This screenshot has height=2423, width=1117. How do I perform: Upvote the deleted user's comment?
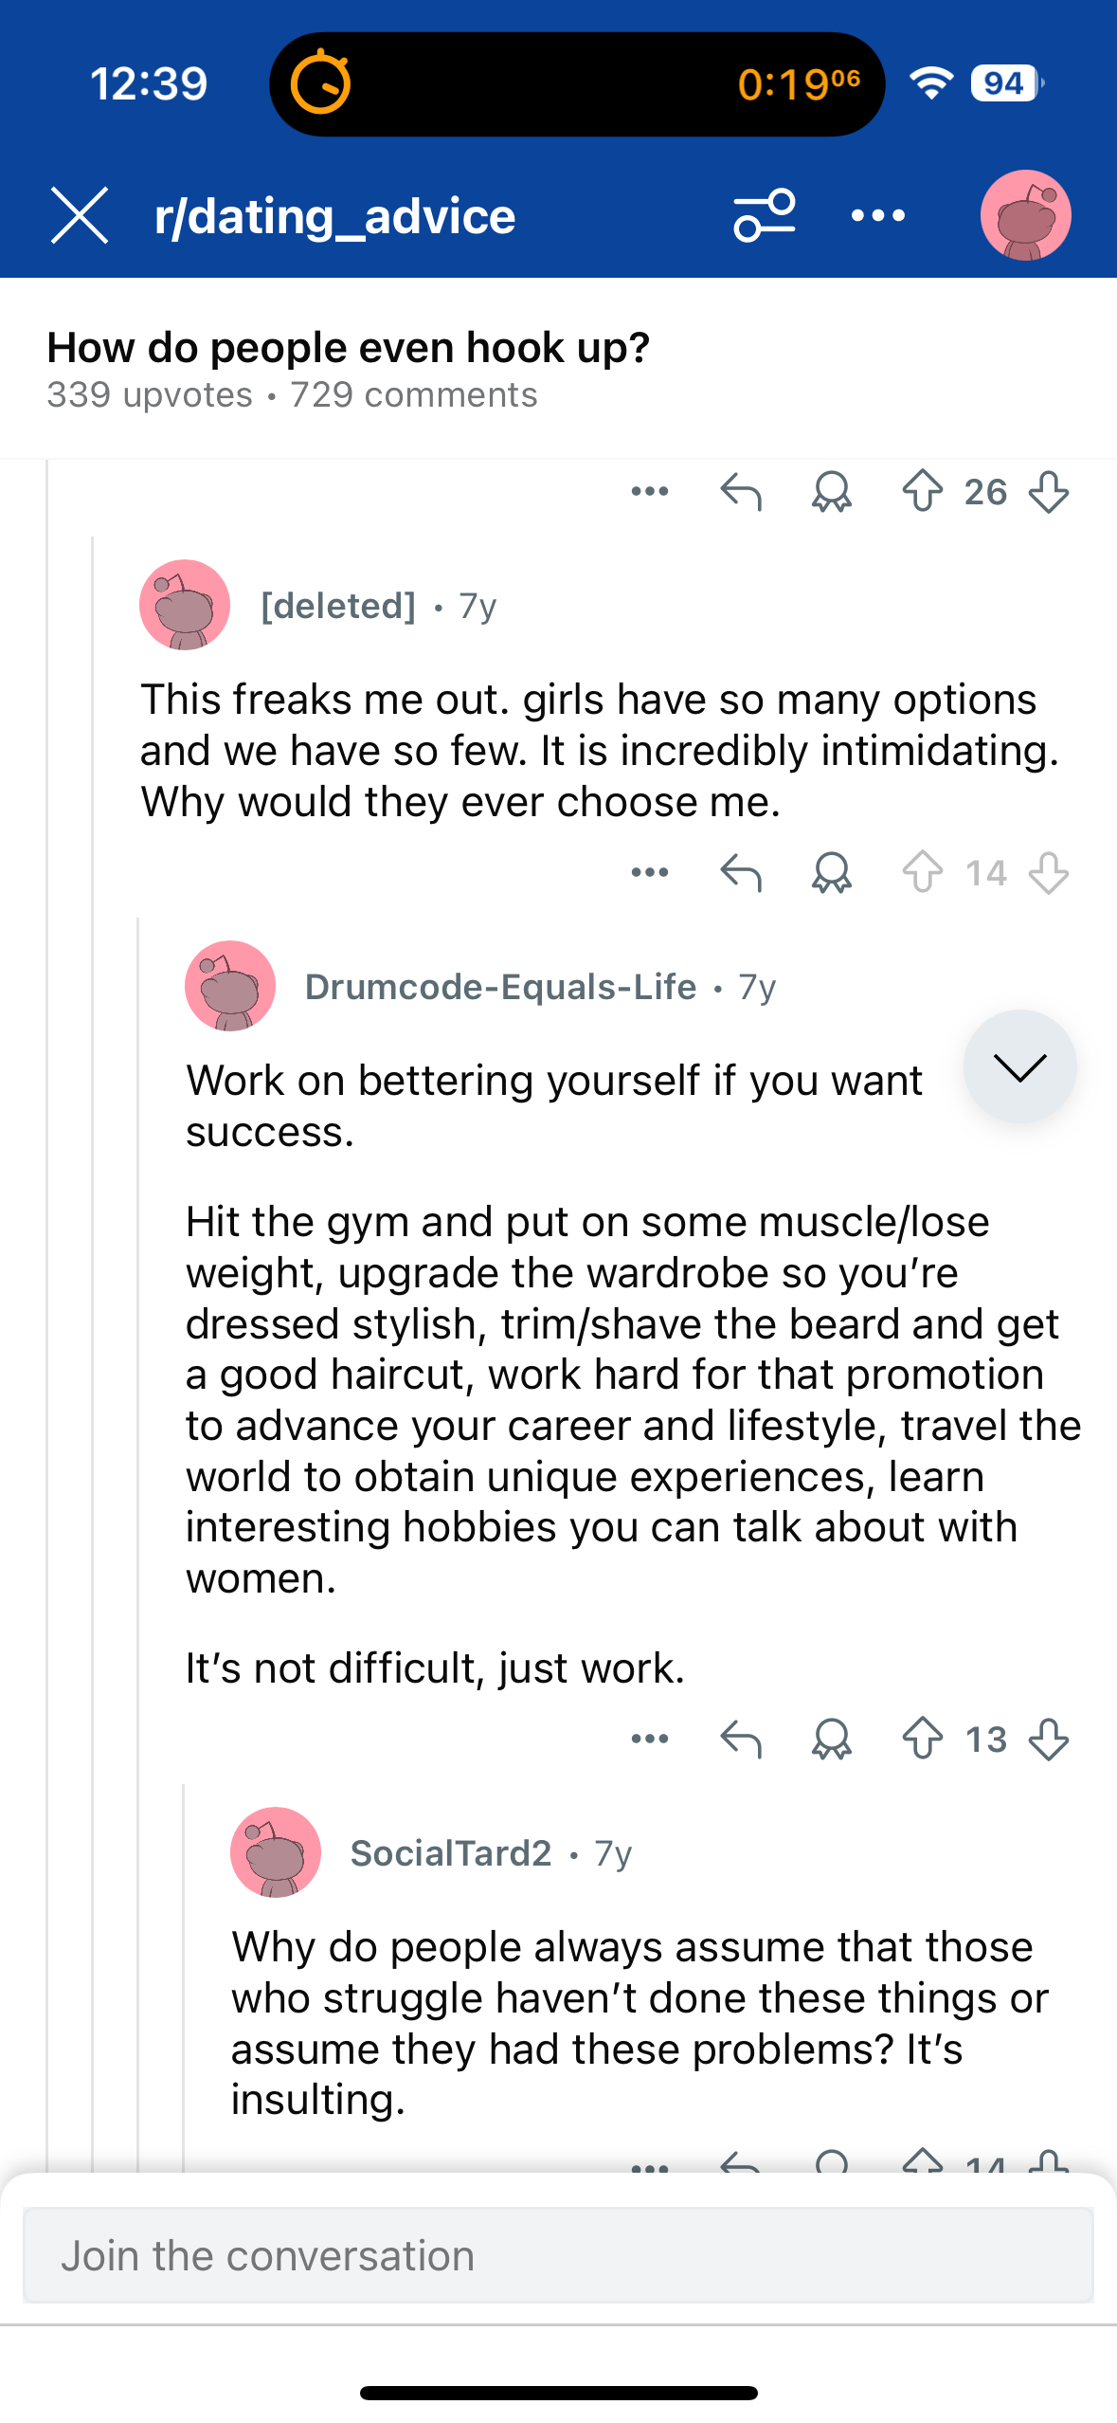[x=922, y=872]
